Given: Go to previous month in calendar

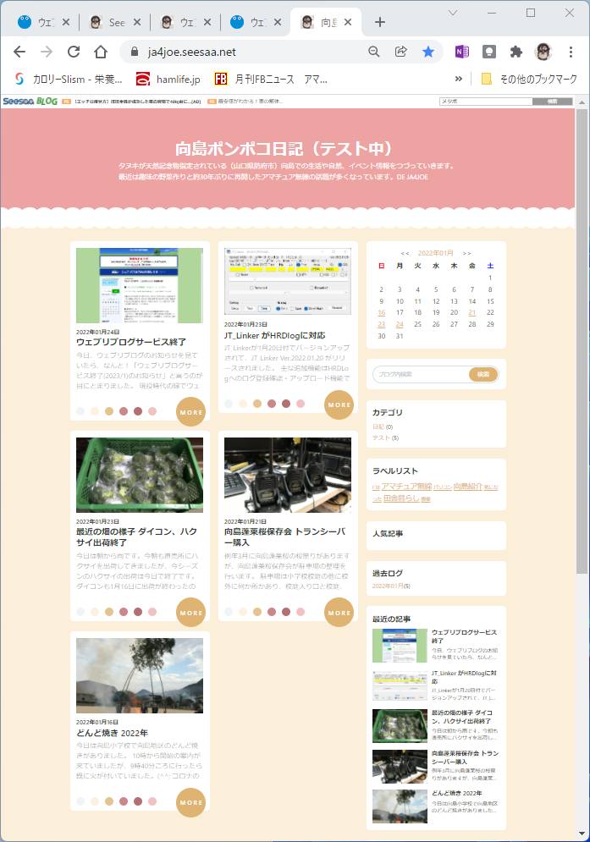Looking at the screenshot, I should click(x=405, y=253).
